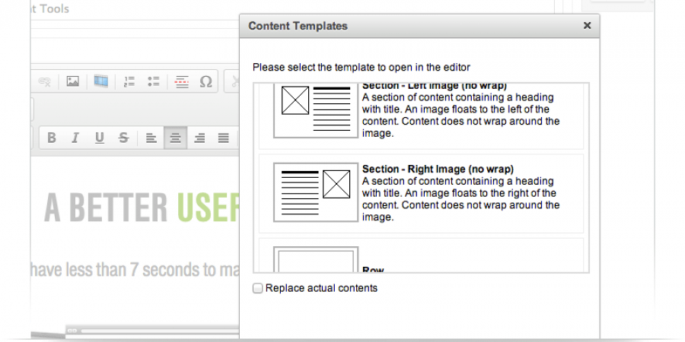Click 'Please select the template' instruction text
The width and height of the screenshot is (685, 342).
[362, 68]
